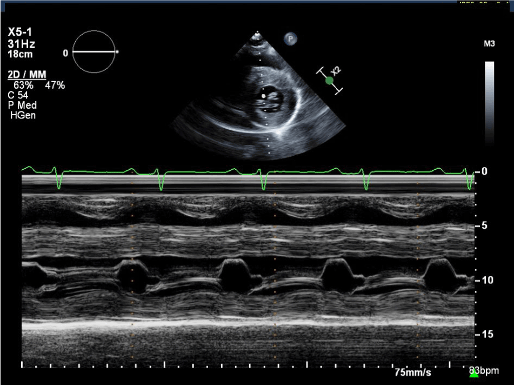Click the sector apex at top of image
The width and height of the screenshot is (514, 385).
click(258, 33)
